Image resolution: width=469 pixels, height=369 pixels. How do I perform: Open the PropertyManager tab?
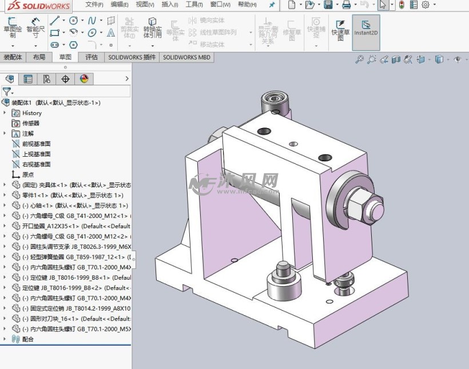(28, 79)
